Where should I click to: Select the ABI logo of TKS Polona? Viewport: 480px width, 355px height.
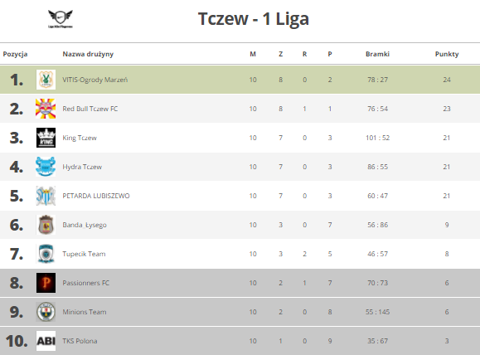pos(46,341)
